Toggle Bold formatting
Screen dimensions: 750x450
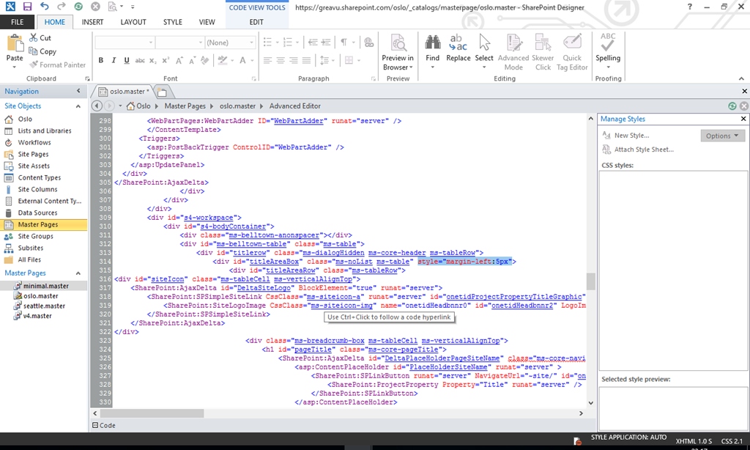pos(101,61)
